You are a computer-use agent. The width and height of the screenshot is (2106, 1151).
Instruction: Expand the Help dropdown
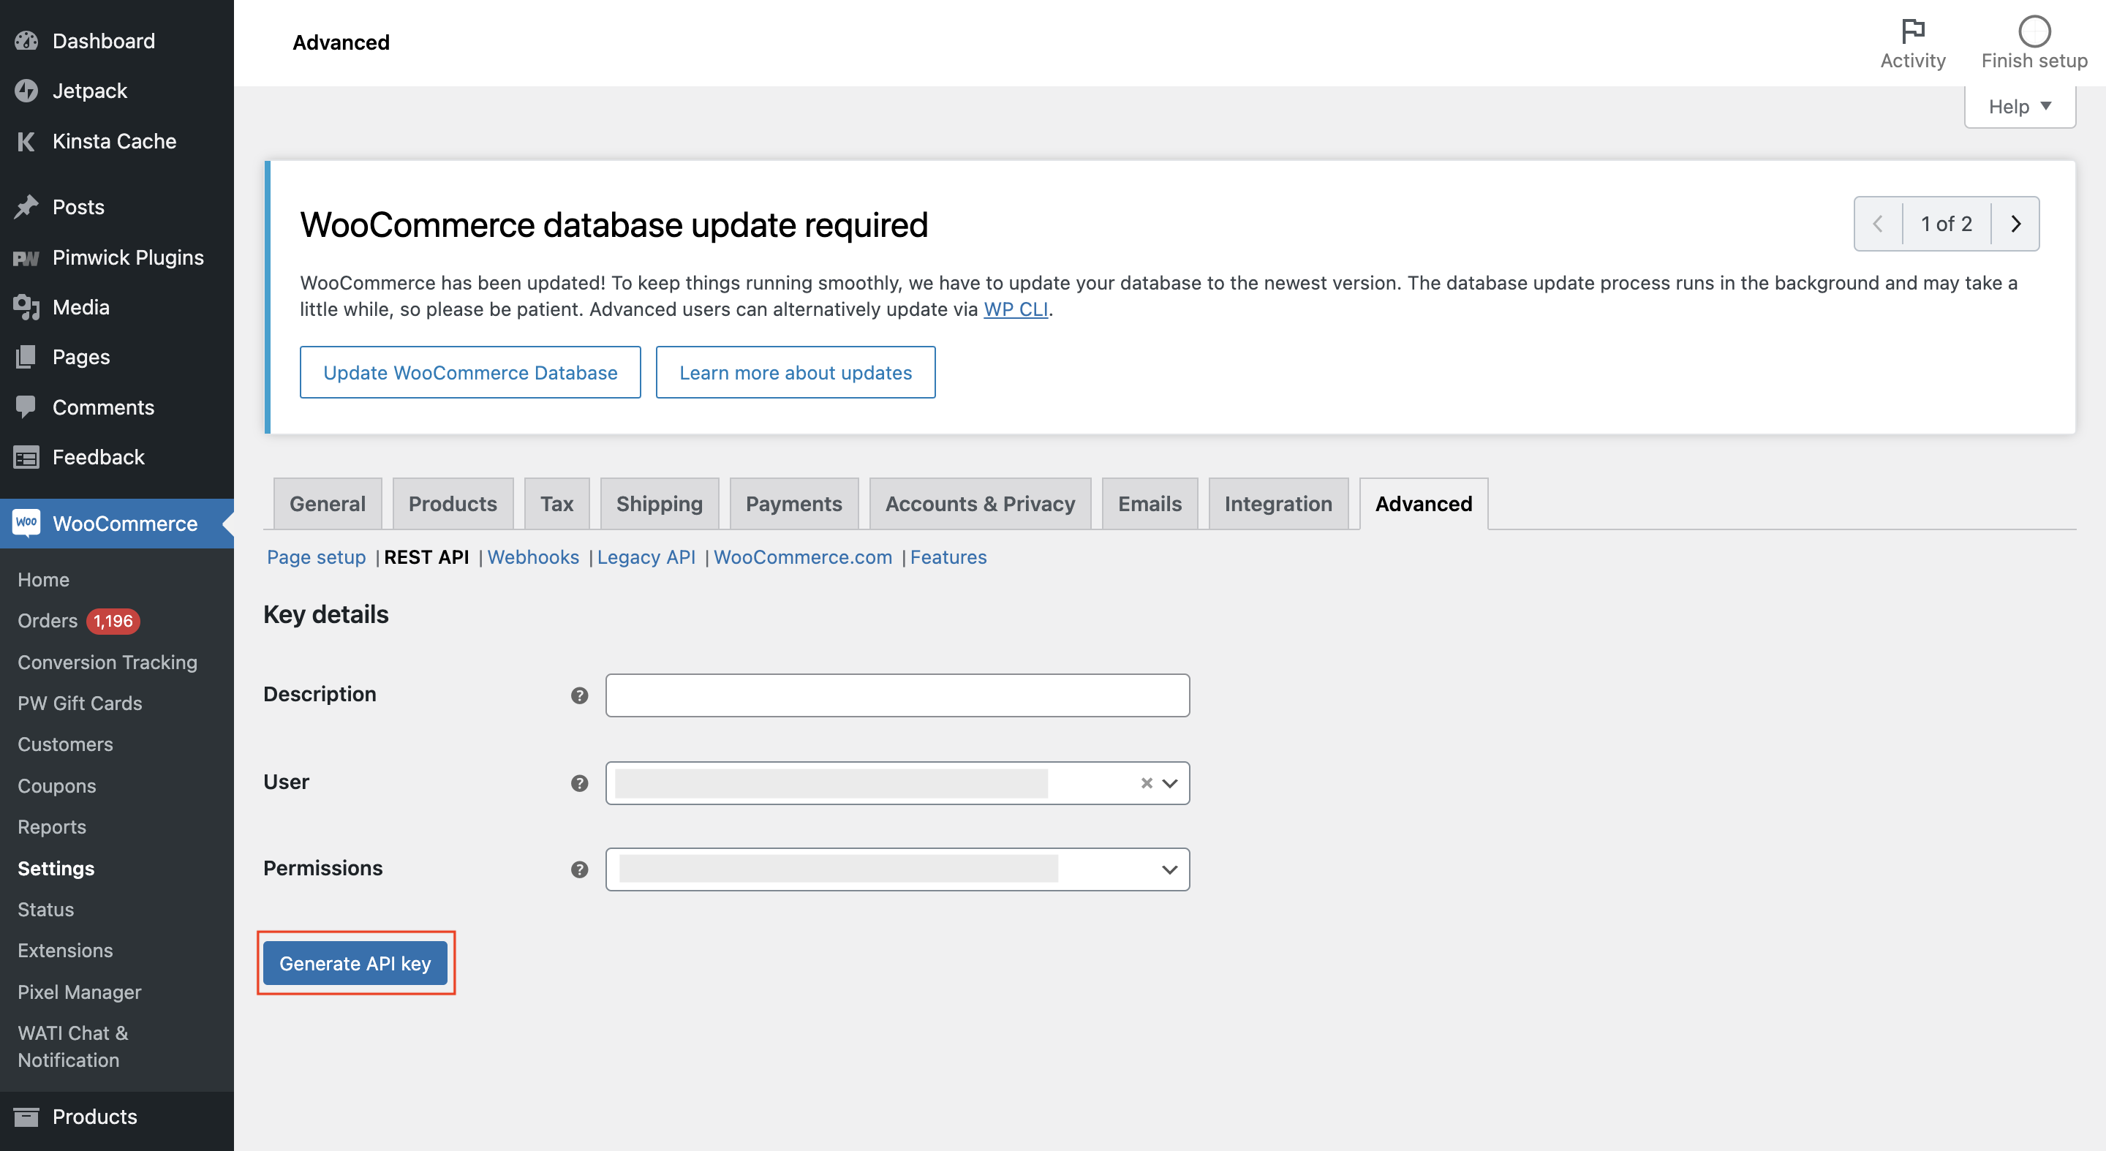[2019, 107]
